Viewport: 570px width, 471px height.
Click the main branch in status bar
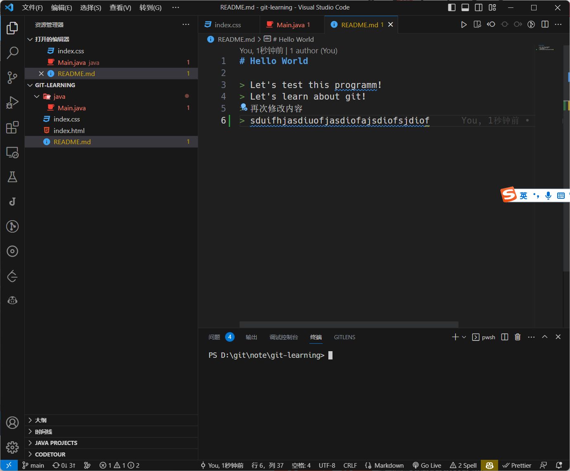[x=33, y=465]
